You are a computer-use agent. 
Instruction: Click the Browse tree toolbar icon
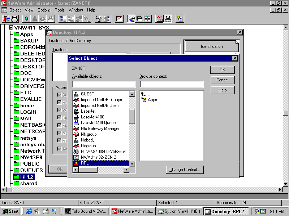point(99,19)
